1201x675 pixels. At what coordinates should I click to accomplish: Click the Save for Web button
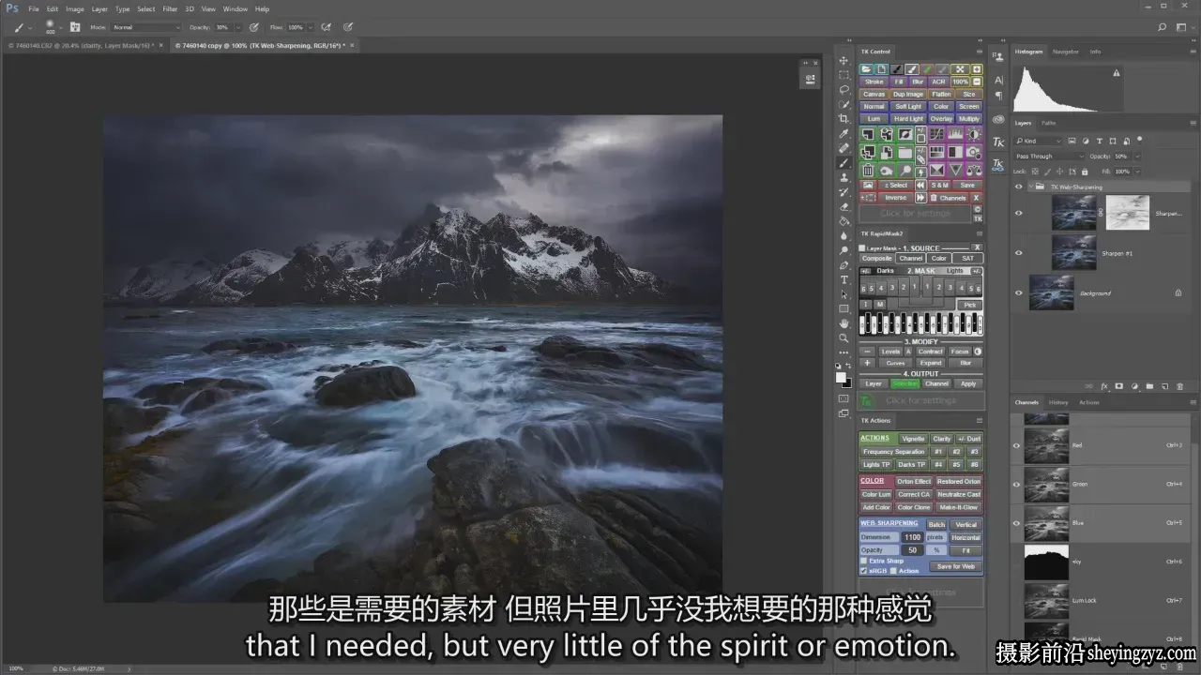pyautogui.click(x=955, y=566)
